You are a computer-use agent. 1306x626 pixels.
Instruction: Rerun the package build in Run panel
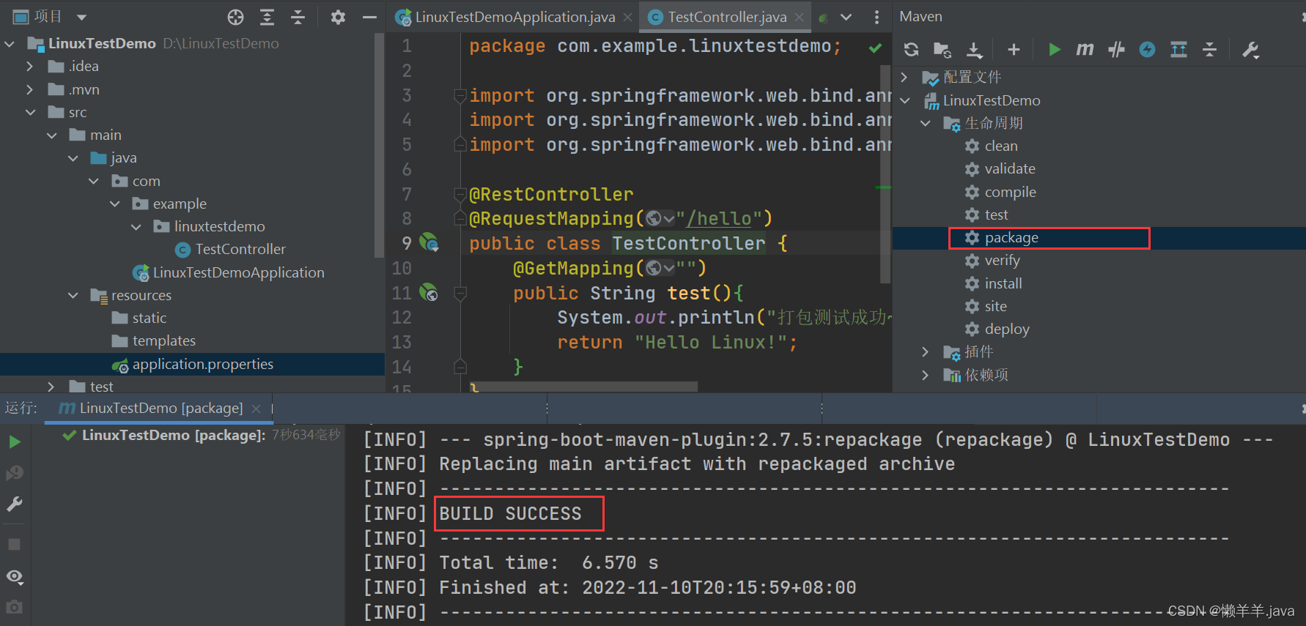tap(15, 441)
